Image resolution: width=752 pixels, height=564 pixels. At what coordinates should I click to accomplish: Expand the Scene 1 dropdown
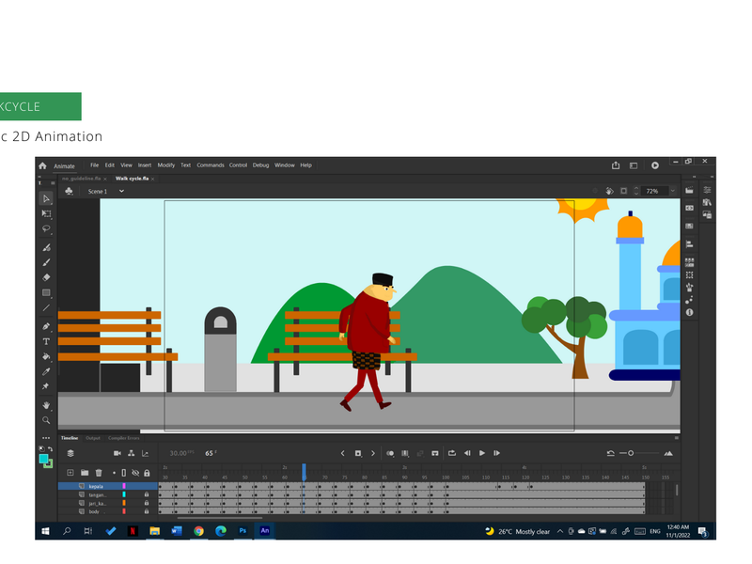pos(120,192)
